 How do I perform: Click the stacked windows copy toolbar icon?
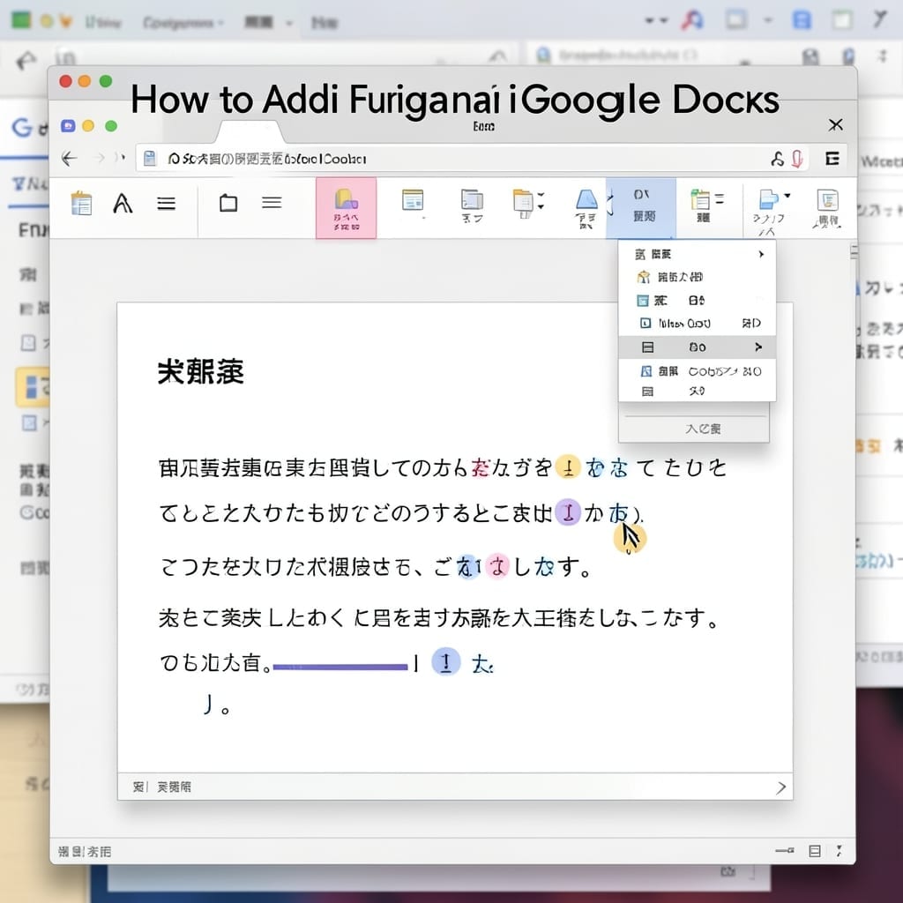pyautogui.click(x=473, y=199)
